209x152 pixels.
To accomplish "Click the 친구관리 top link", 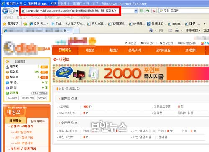I will point(166,43).
